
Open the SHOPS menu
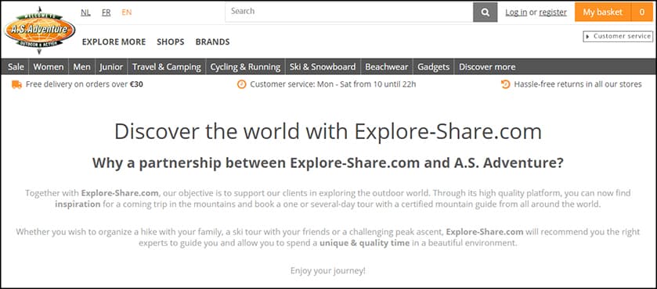point(171,42)
